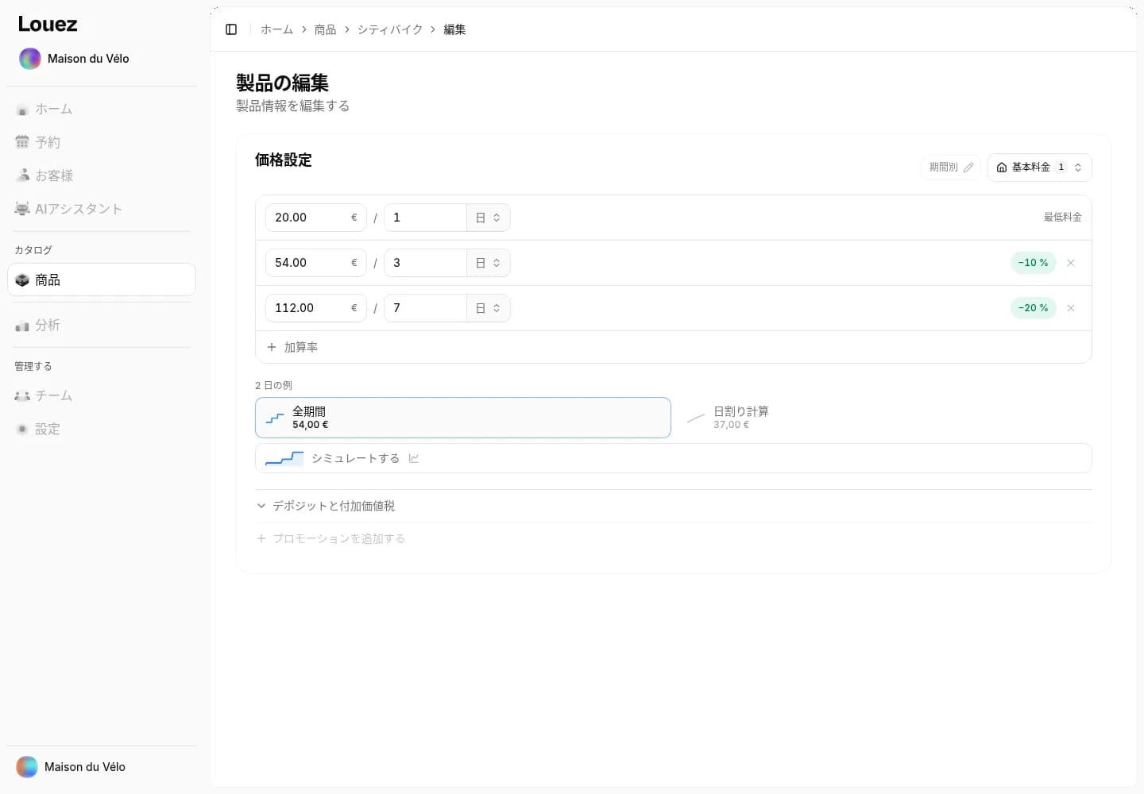The width and height of the screenshot is (1144, 794).
Task: Open the AIアシスタント page
Action: tap(102, 210)
